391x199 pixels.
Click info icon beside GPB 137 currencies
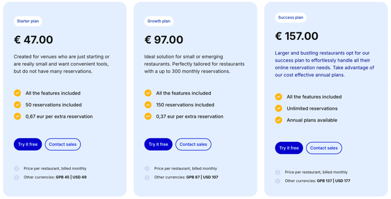277,181
